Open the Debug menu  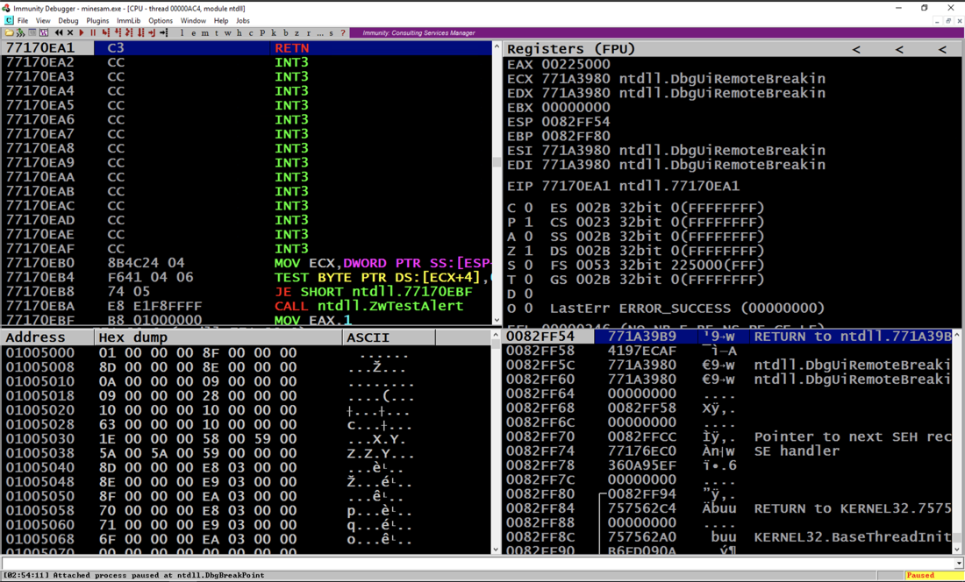coord(68,20)
